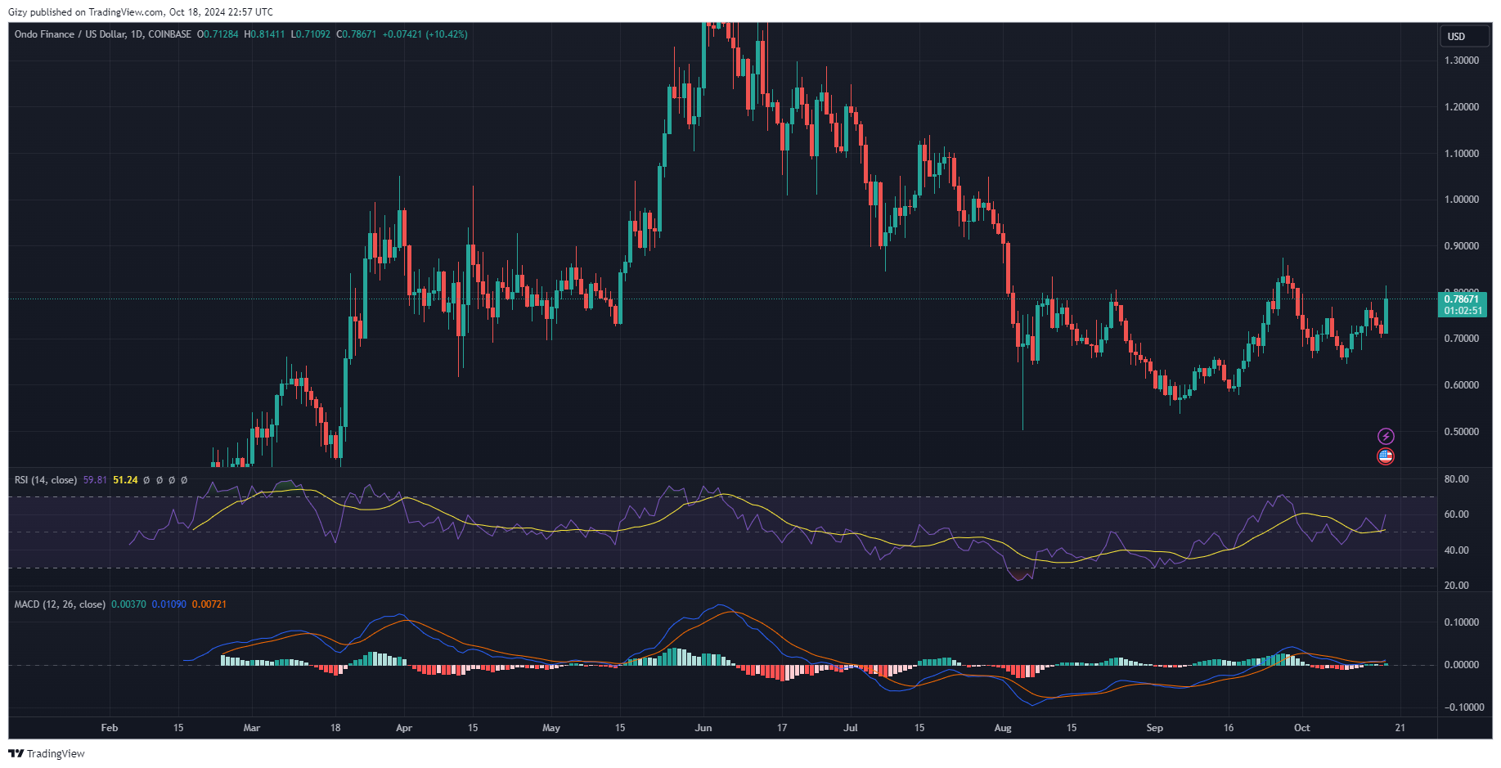Click the 1.30000 price axis label

pos(1462,61)
